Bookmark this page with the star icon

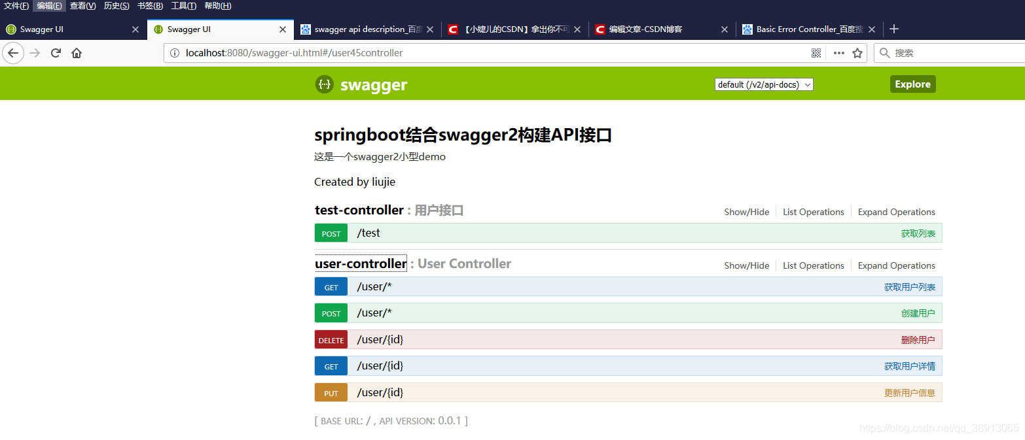point(857,53)
